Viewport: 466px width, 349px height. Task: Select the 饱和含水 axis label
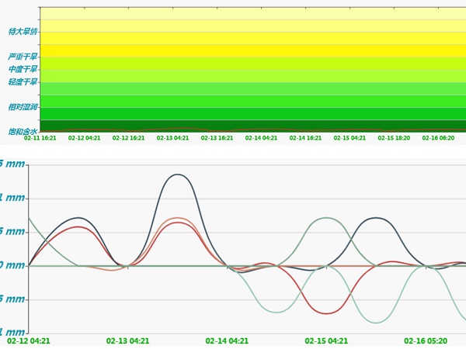[23, 131]
